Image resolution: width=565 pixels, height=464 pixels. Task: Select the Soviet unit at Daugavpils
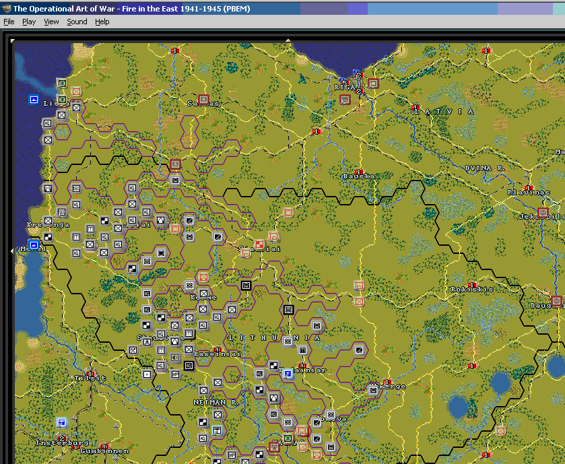tap(557, 300)
